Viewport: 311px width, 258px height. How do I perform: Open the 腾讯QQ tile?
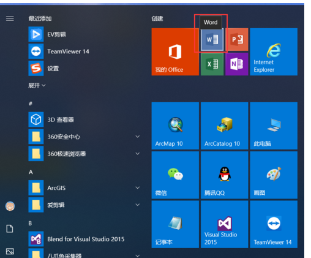224,175
